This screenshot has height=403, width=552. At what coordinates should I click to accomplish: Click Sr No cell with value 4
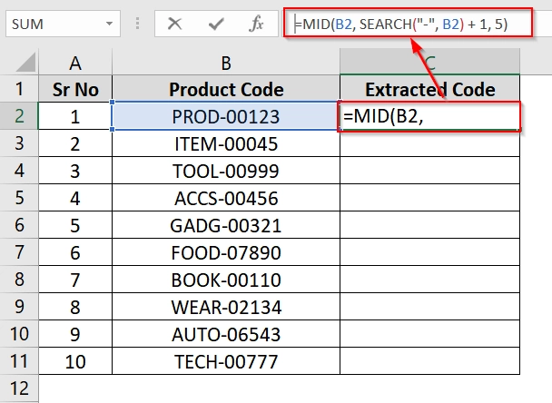click(x=75, y=198)
